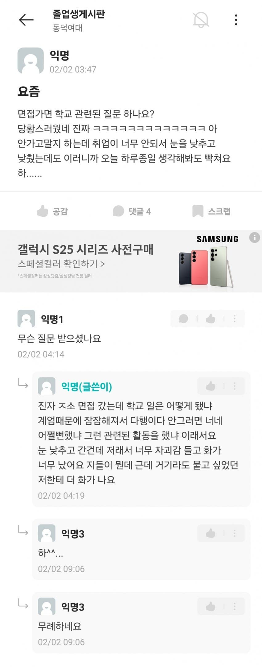
Task: Open comments via 댓글 4
Action: (x=132, y=211)
